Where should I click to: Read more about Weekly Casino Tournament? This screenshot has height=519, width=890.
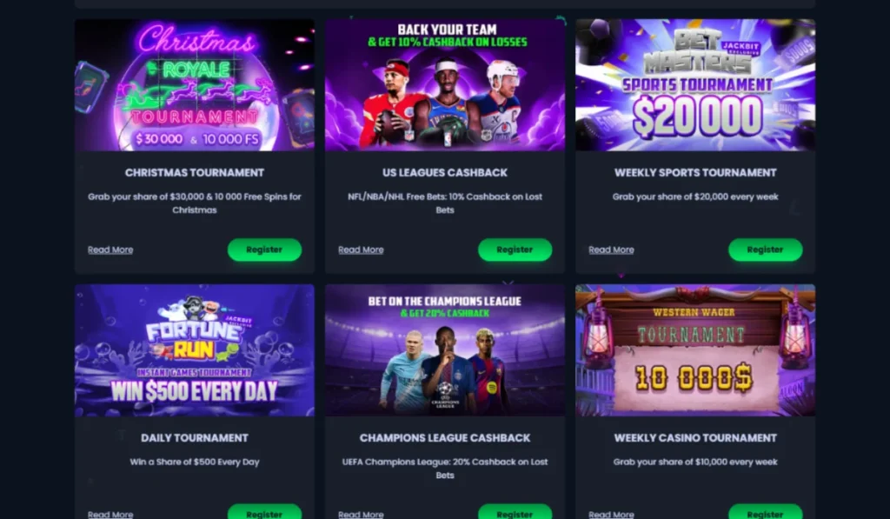[x=611, y=515]
